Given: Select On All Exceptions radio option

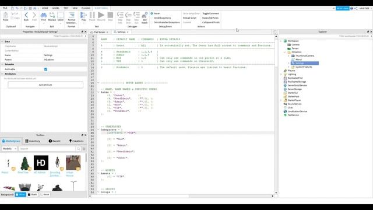Looking at the screenshot, I should click(152, 18).
